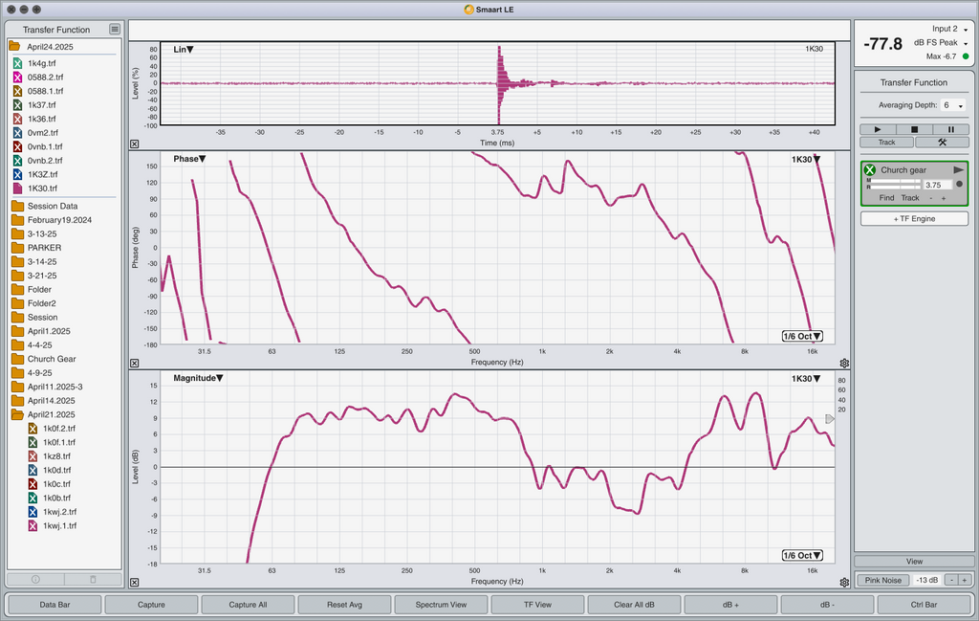Open the magnitude plot 1/6 Oct smoothing dropdown
979x621 pixels.
coord(802,555)
